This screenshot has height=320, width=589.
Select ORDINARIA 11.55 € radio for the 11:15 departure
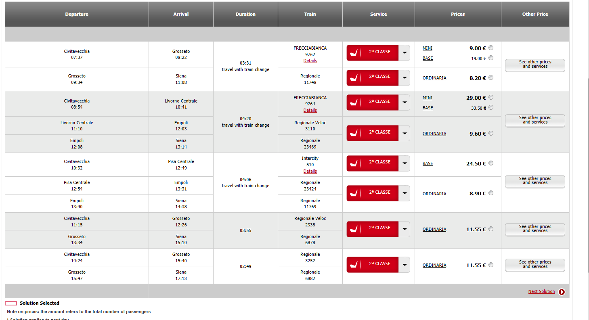pyautogui.click(x=491, y=229)
